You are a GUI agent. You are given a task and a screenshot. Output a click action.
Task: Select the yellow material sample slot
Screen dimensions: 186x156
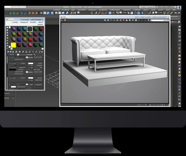point(13,45)
